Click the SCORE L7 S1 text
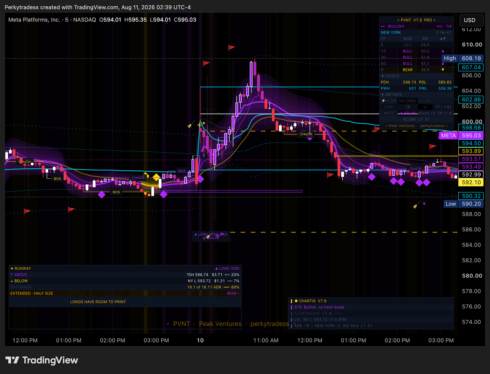490x374 pixels. coord(416,119)
